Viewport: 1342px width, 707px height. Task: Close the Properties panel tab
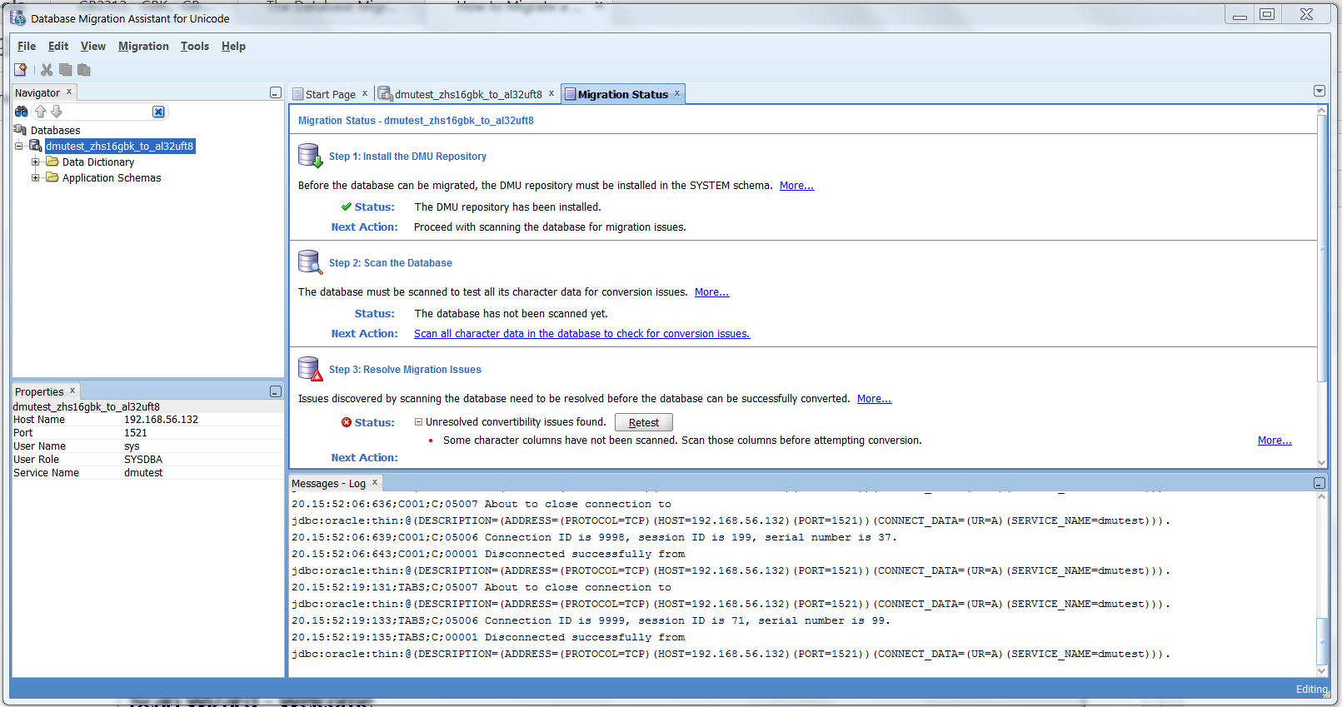(x=72, y=391)
